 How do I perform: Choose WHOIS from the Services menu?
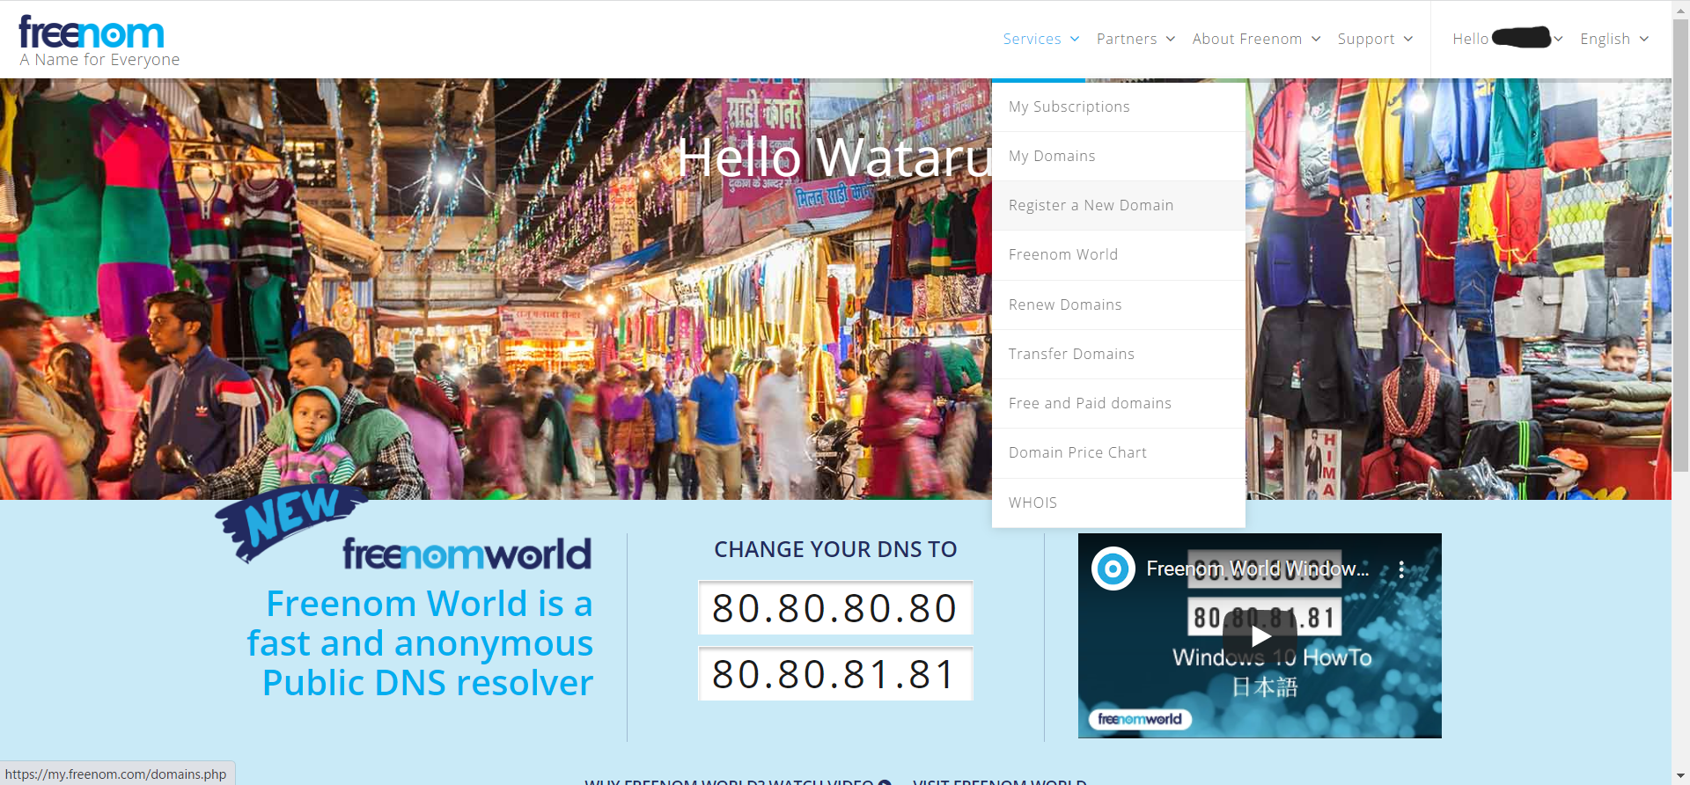1119,503
